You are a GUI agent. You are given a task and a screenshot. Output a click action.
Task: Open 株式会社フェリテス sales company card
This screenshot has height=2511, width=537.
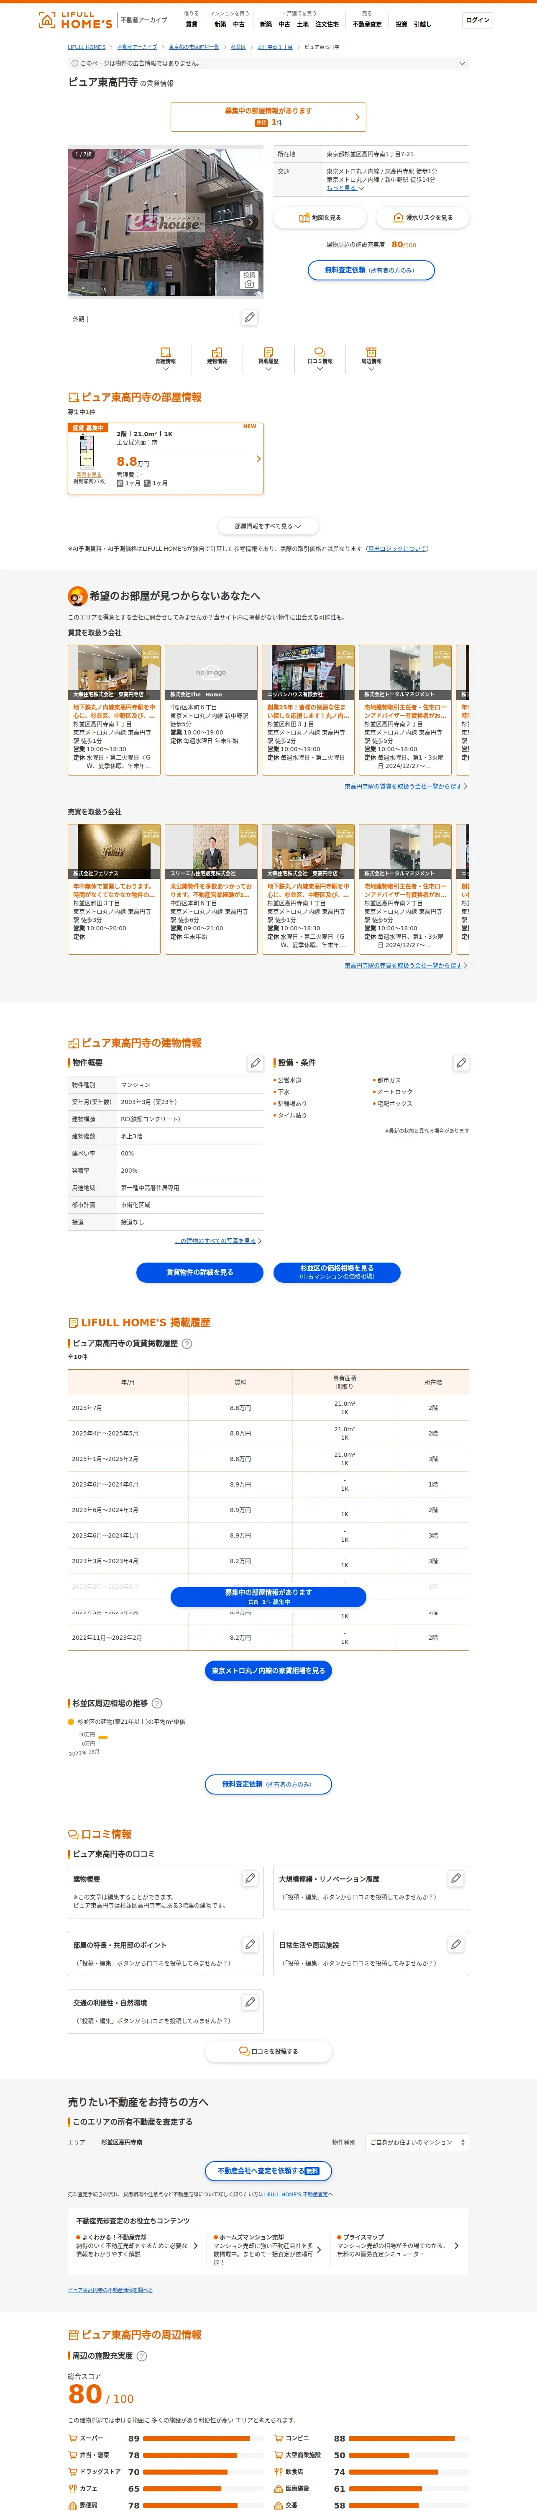pos(114,889)
